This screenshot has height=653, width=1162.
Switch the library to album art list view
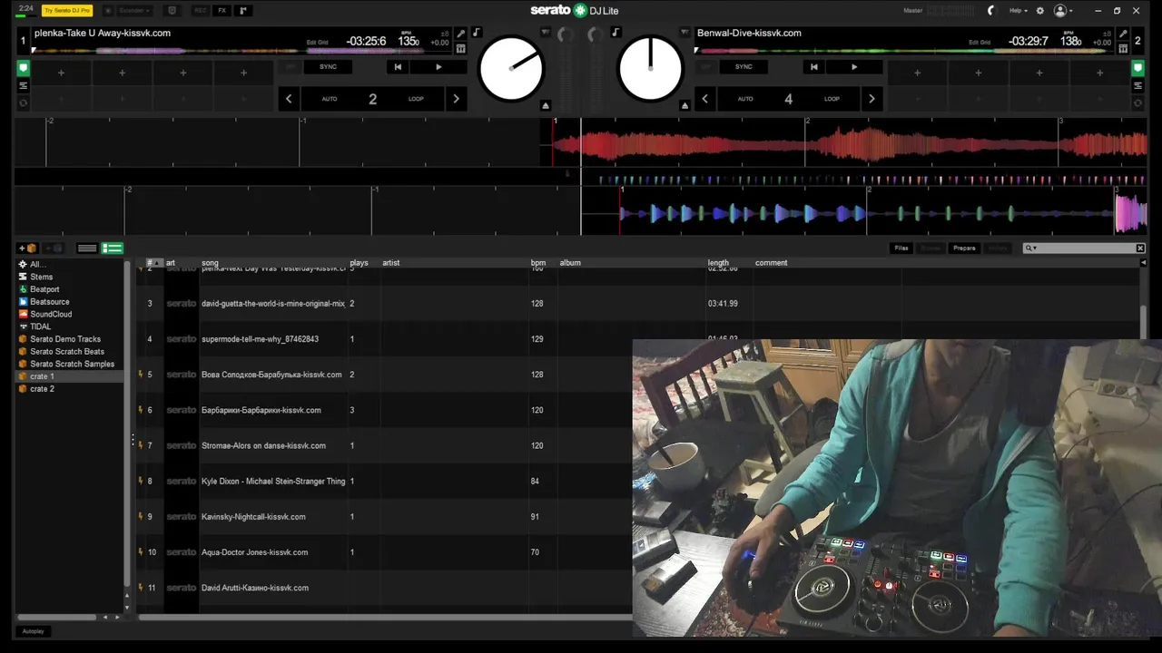[x=113, y=249]
